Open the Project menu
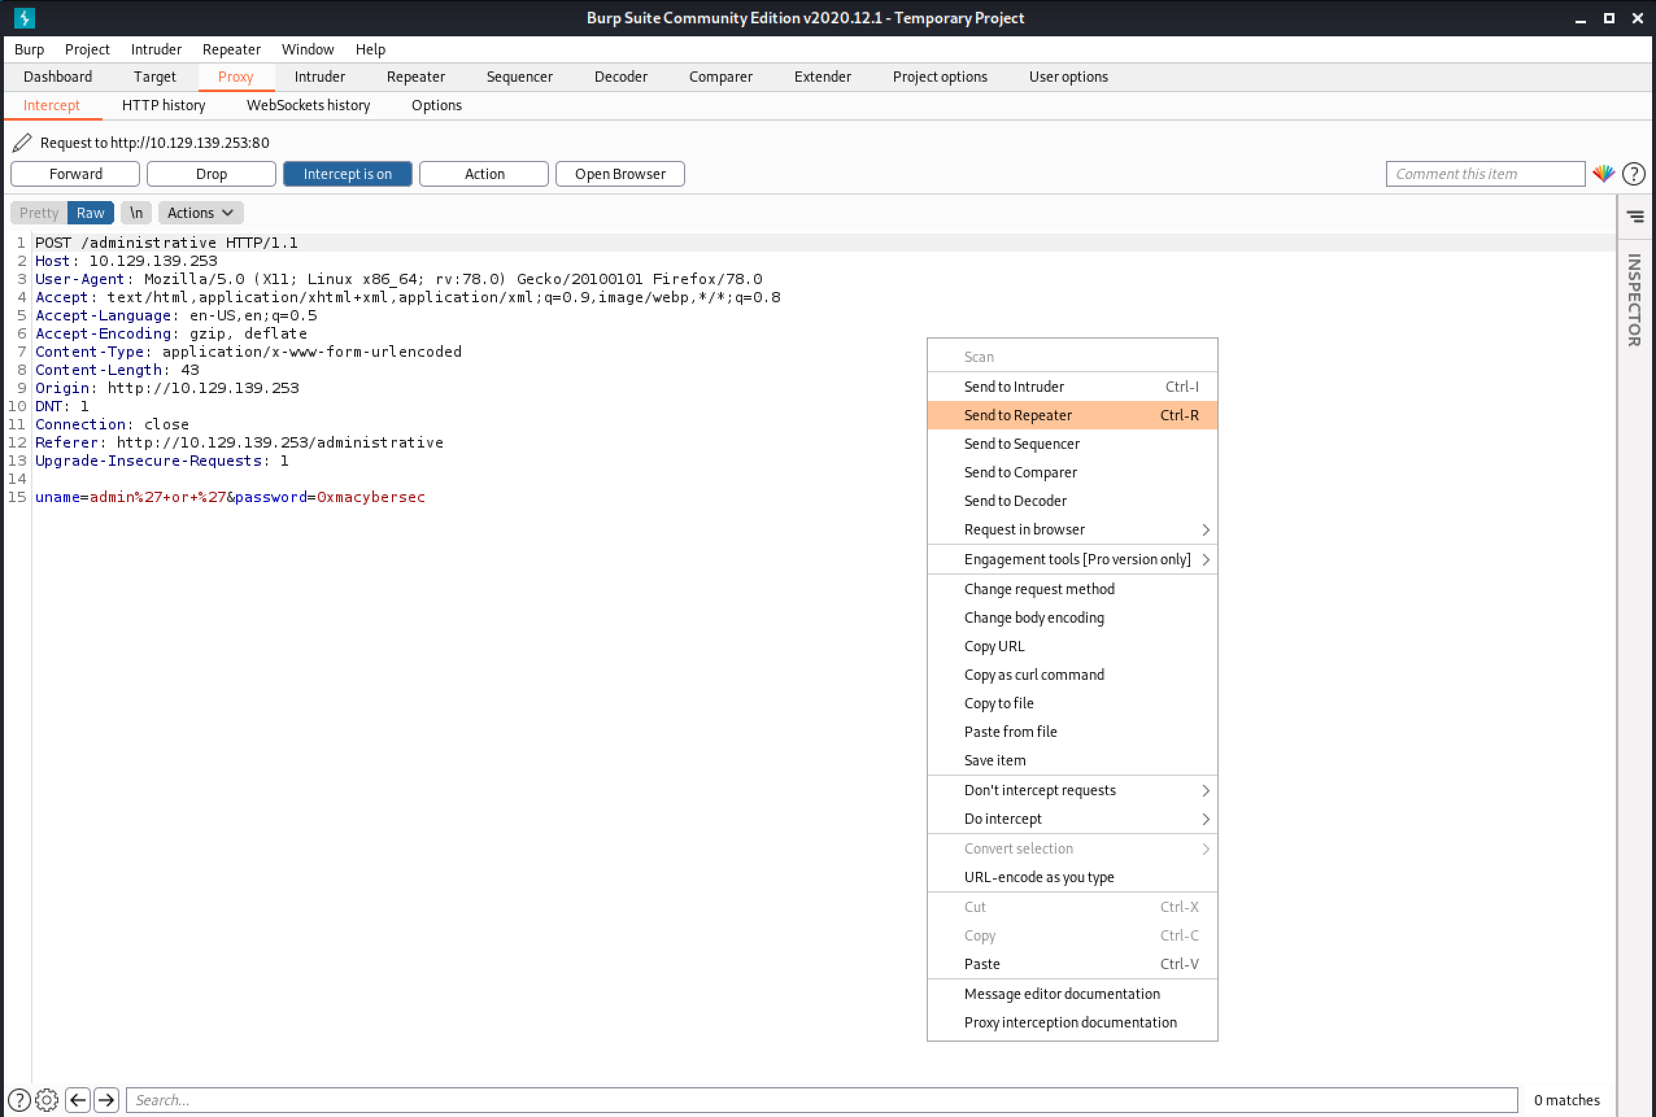Screen dimensions: 1656x1117 point(87,49)
